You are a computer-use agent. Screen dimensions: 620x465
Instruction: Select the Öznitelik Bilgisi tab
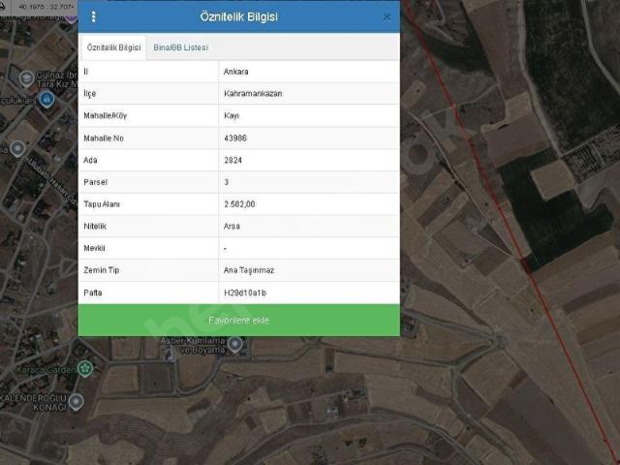(114, 47)
